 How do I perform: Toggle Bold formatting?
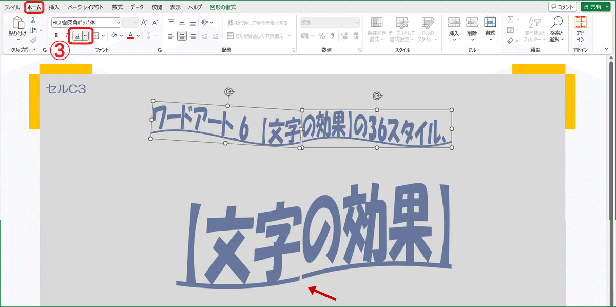pyautogui.click(x=56, y=35)
